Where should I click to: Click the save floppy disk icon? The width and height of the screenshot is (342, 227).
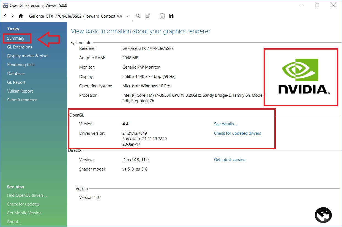pyautogui.click(x=171, y=16)
